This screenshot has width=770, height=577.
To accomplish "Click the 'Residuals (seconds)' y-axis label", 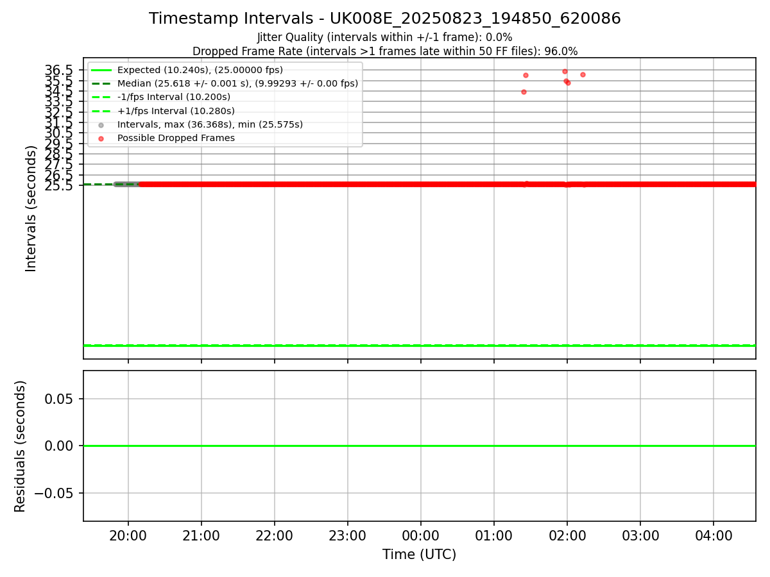I will coord(20,446).
